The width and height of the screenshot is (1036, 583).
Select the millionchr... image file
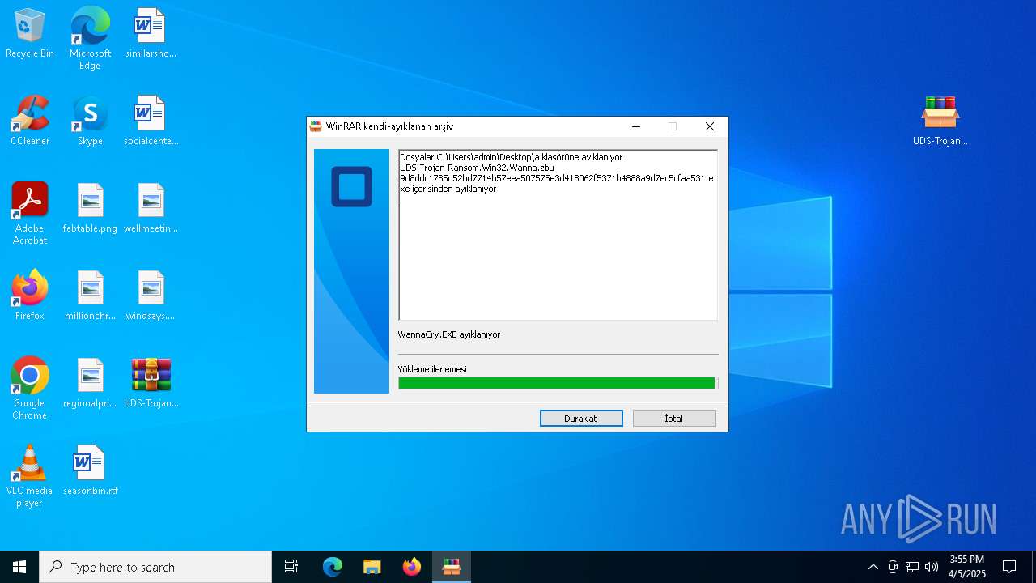90,296
